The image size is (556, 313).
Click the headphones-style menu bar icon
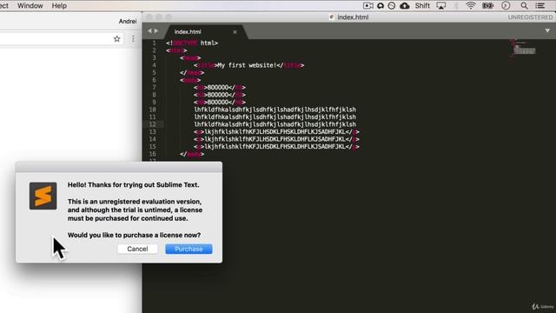[381, 6]
